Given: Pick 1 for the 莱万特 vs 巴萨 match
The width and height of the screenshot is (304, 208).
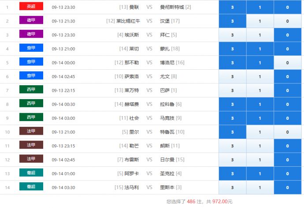Looking at the screenshot, I should [x=260, y=90].
